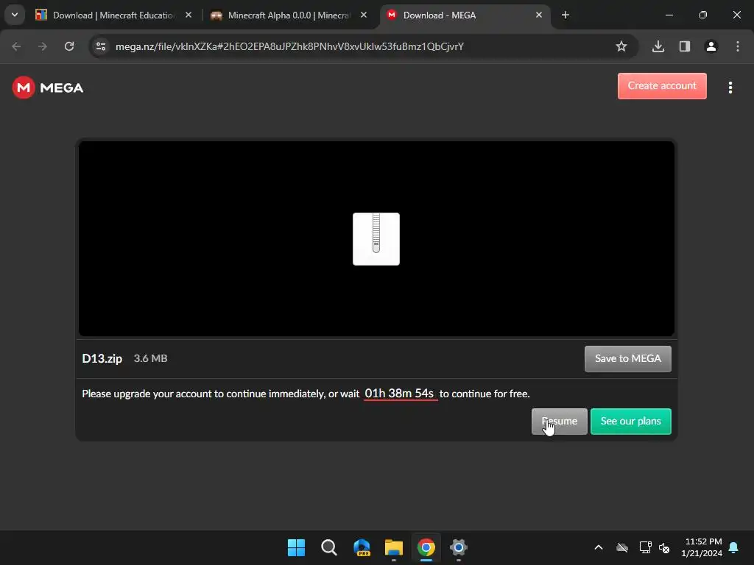This screenshot has width=754, height=565.
Task: Click the mega.nz address bar URL
Action: pyautogui.click(x=289, y=46)
